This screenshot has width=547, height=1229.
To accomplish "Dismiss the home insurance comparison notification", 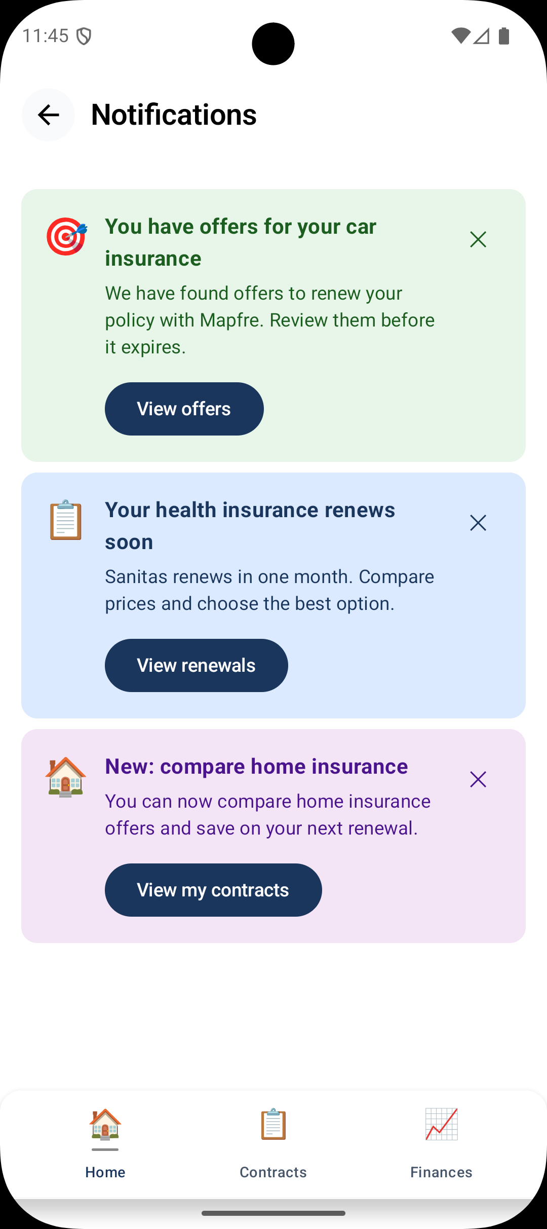I will pyautogui.click(x=478, y=779).
